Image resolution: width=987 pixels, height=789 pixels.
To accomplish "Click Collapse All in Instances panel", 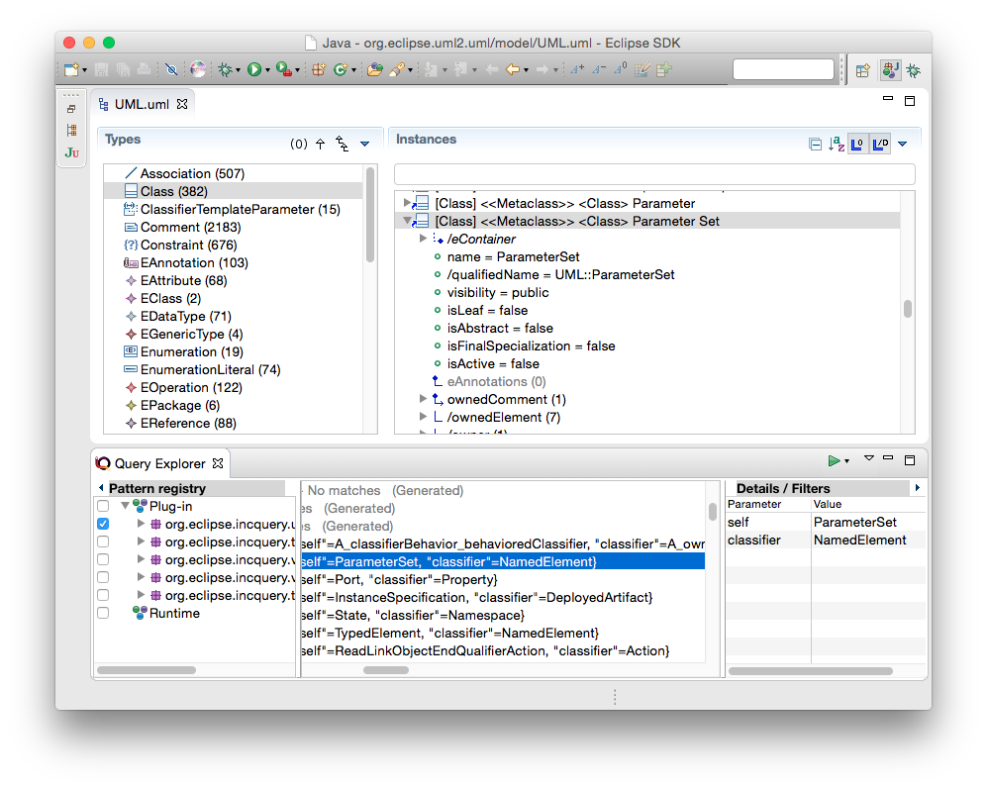I will [815, 145].
